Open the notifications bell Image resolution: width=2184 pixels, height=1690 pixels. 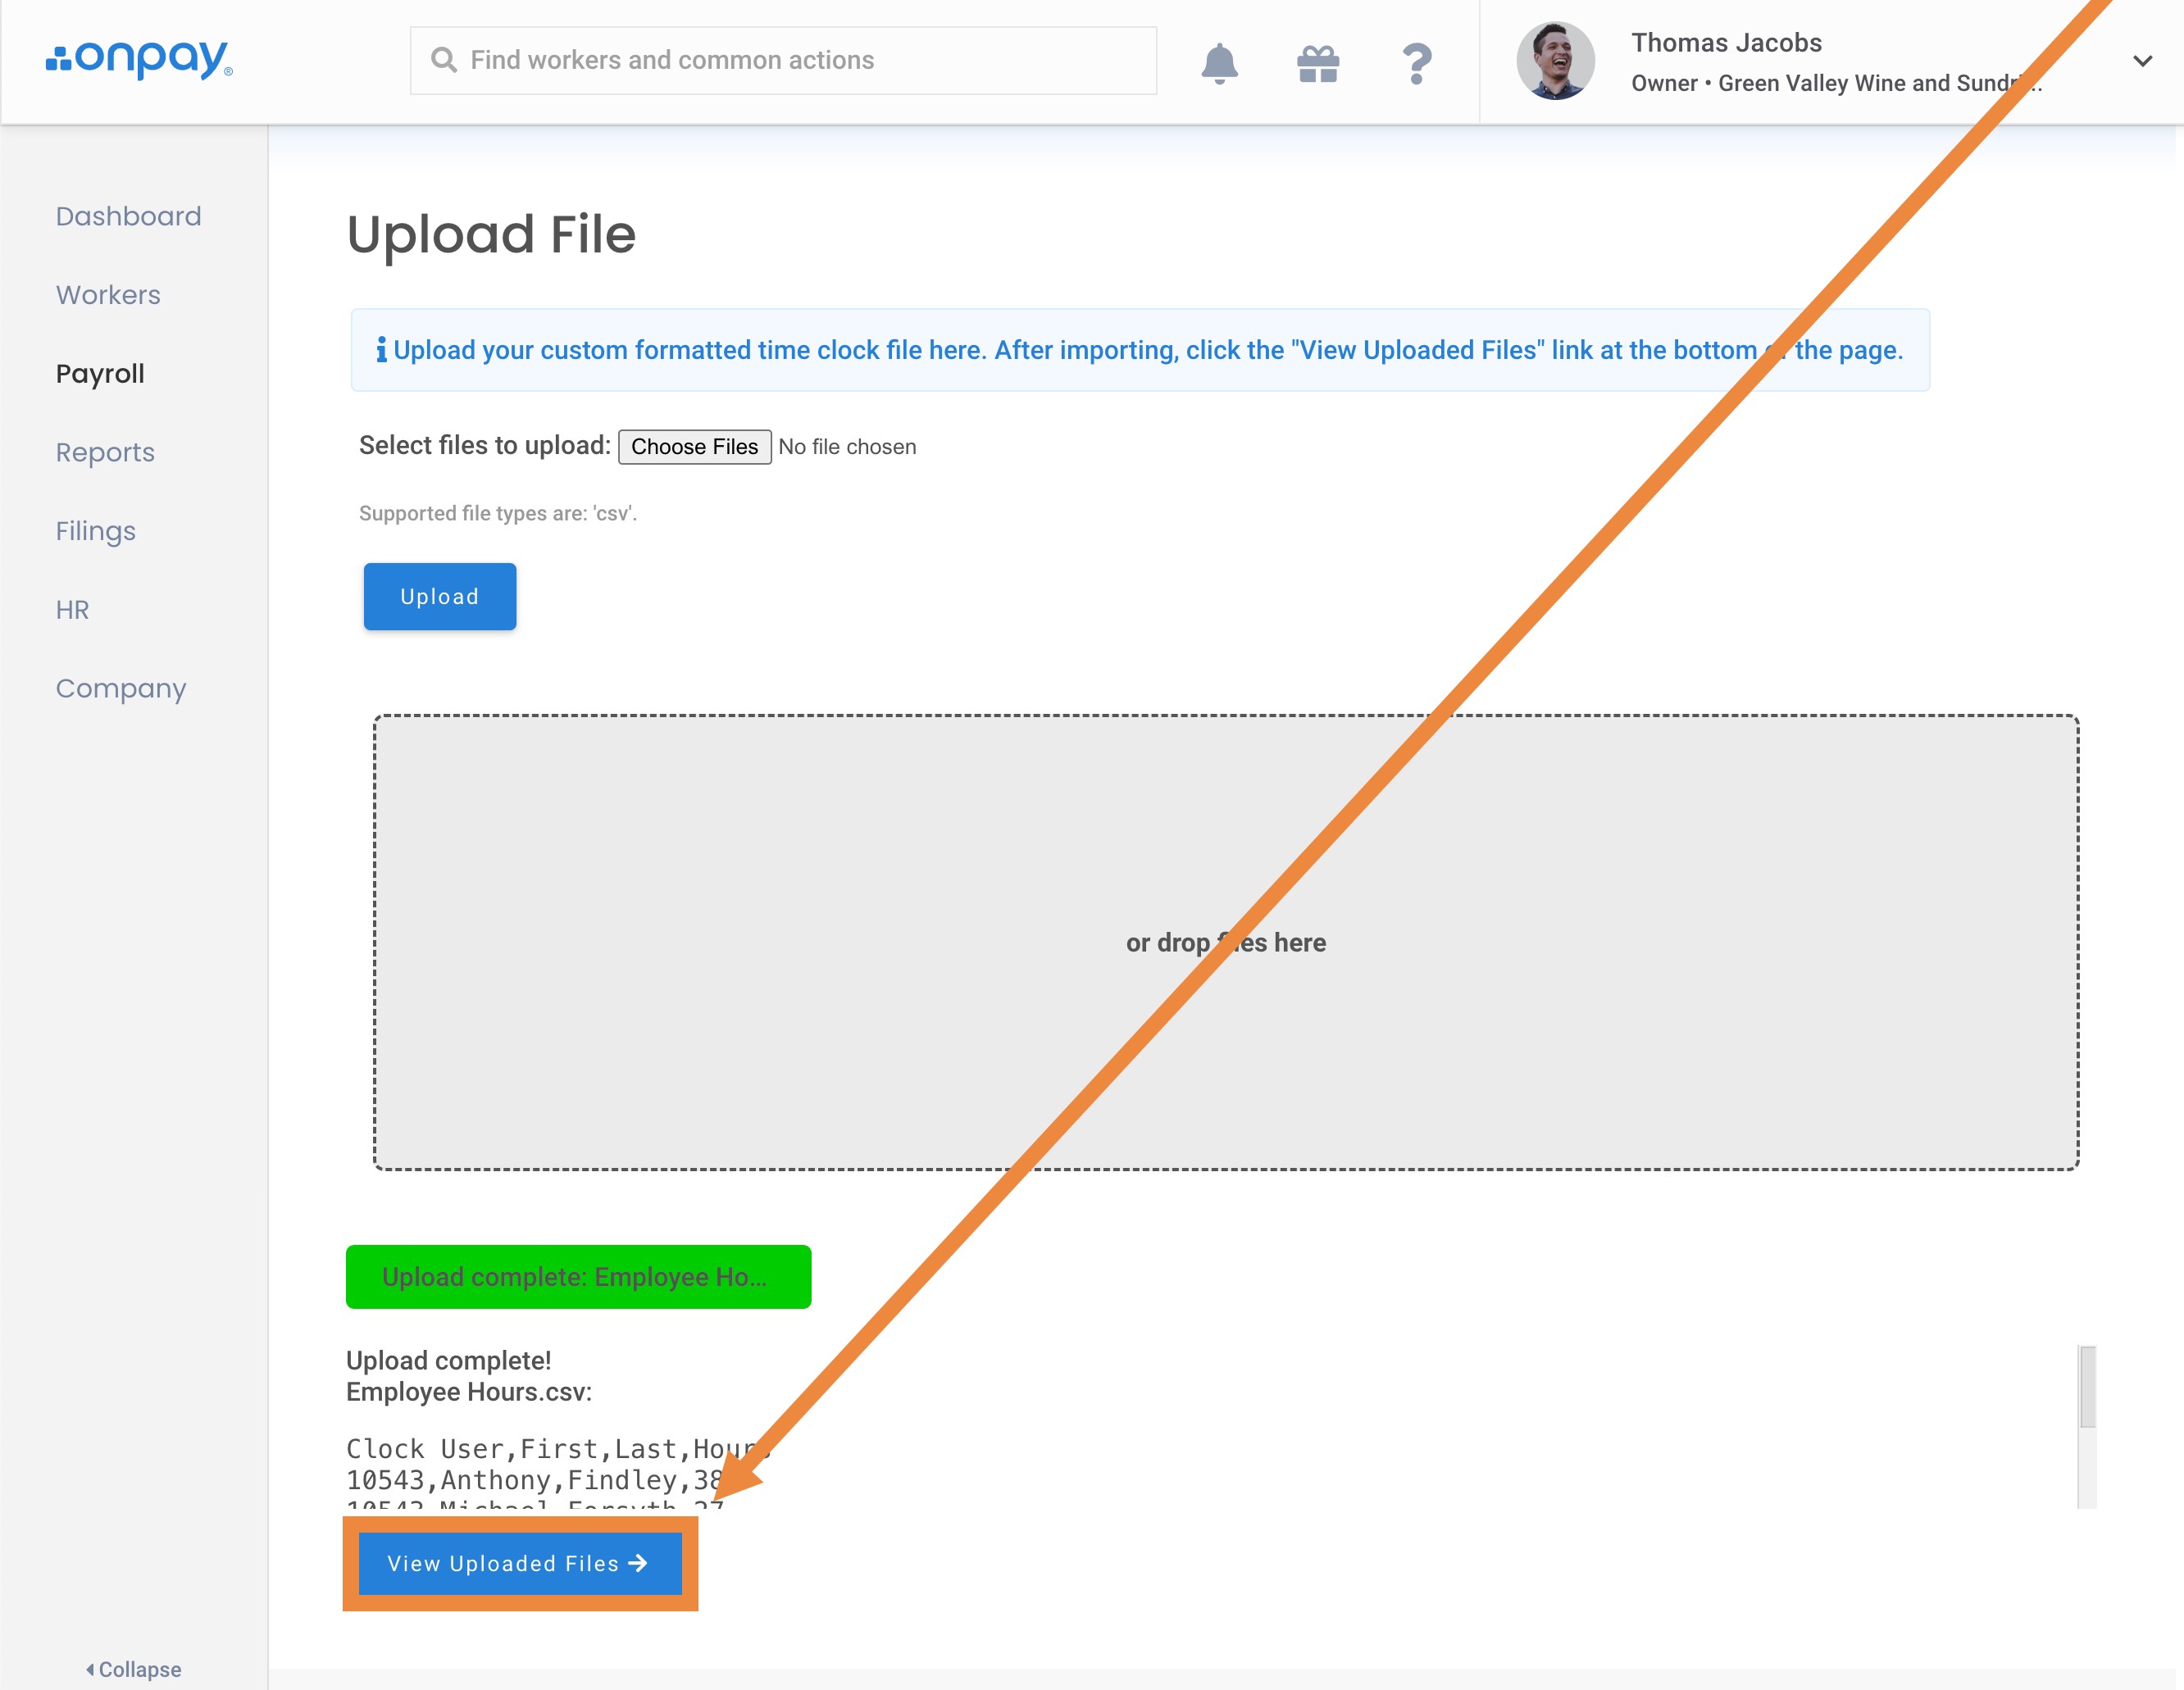coord(1219,63)
